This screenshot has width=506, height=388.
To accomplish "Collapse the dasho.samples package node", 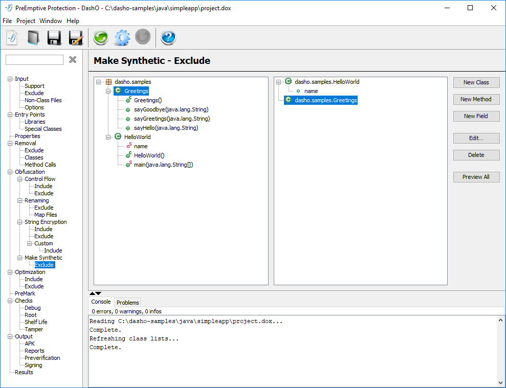I will 99,82.
